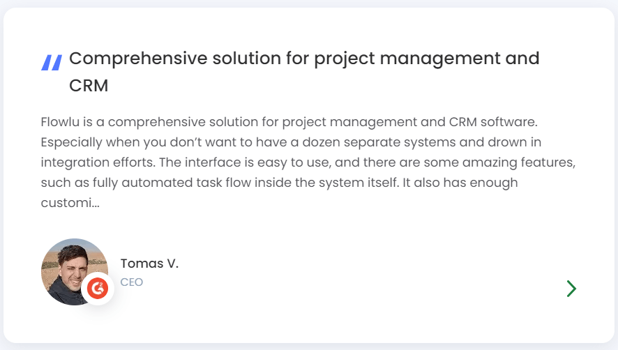
Task: Open Tomas V.'s profile photo
Action: pos(75,272)
